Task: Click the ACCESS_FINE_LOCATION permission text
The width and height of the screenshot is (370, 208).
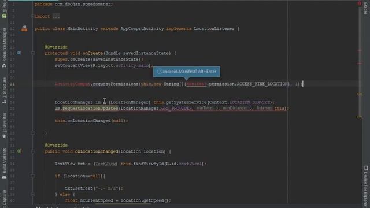Action: (262, 84)
